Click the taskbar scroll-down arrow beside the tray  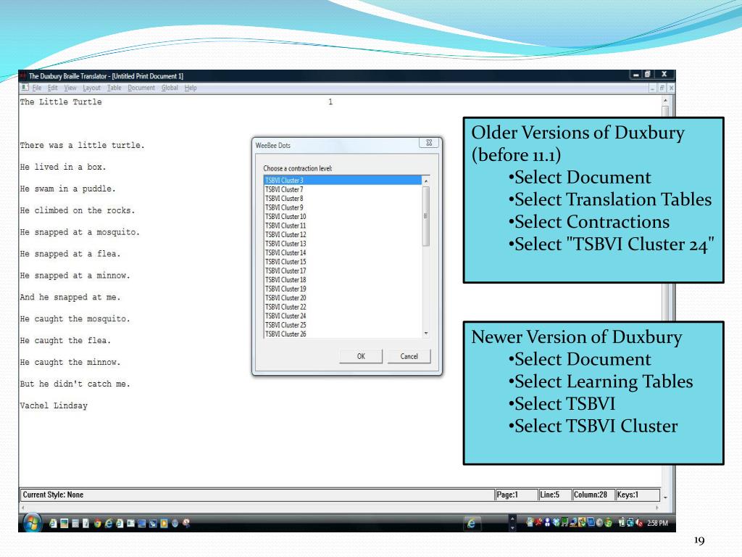pyautogui.click(x=512, y=528)
